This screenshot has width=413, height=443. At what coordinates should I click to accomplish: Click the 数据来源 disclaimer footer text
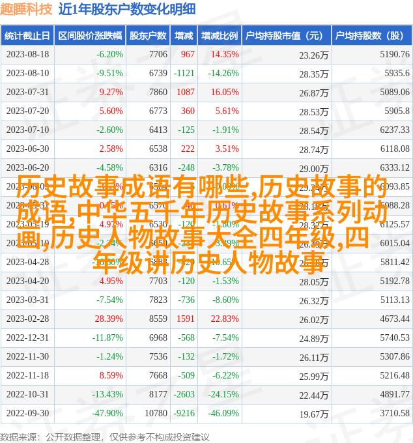tap(105, 436)
